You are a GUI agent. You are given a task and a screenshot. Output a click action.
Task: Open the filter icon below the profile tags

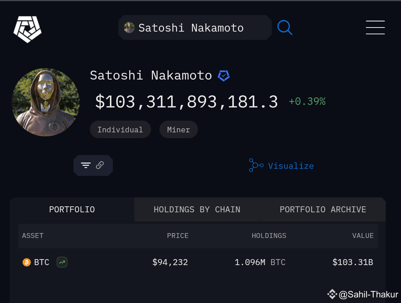pos(86,165)
